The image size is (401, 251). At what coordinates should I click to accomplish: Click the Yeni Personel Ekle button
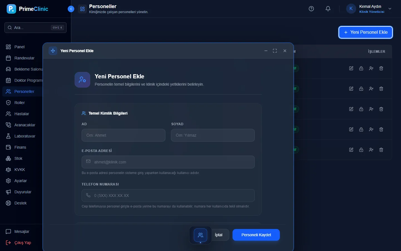[366, 32]
